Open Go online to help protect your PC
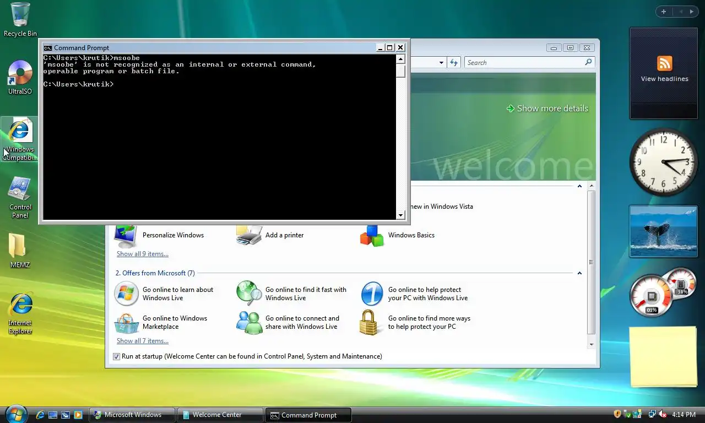 point(414,294)
